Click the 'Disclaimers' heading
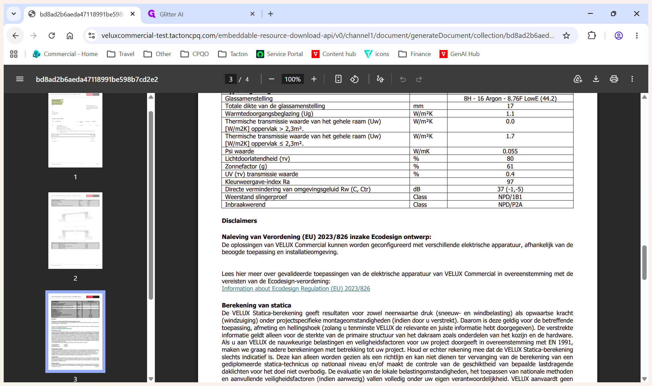Viewport: 652px width, 386px height. 239,221
